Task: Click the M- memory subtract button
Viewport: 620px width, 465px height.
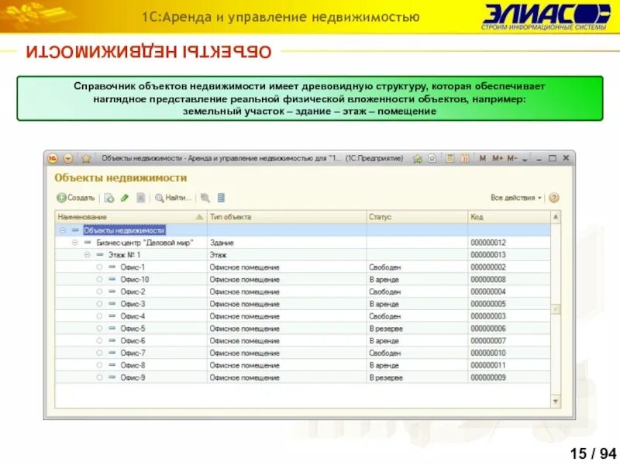Action: coord(512,158)
